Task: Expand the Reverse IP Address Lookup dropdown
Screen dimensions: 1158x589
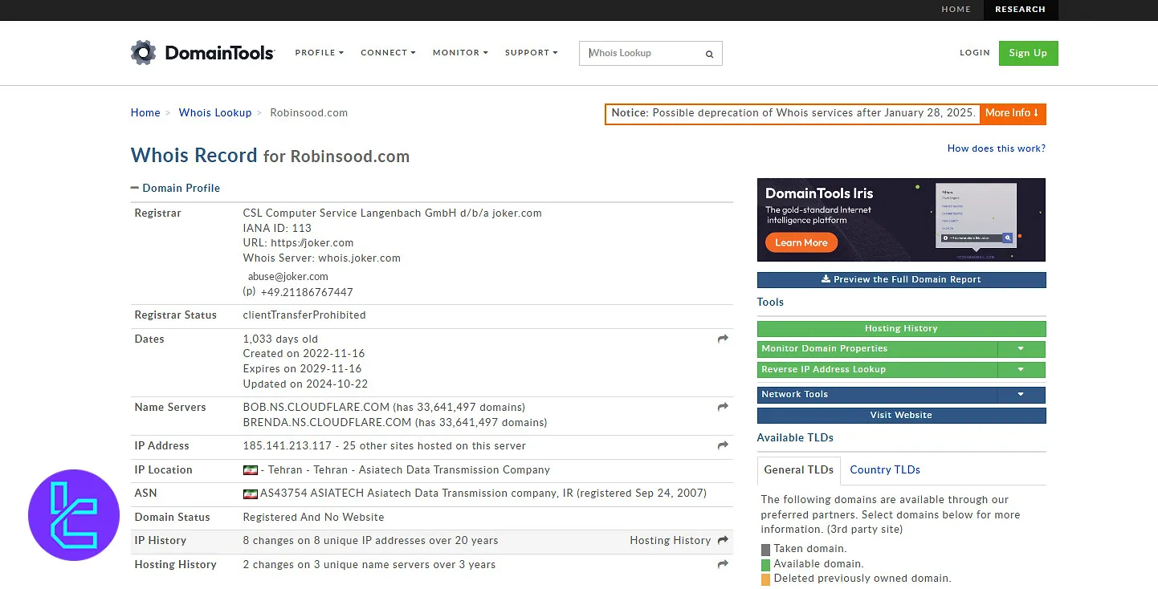Action: tap(1021, 370)
